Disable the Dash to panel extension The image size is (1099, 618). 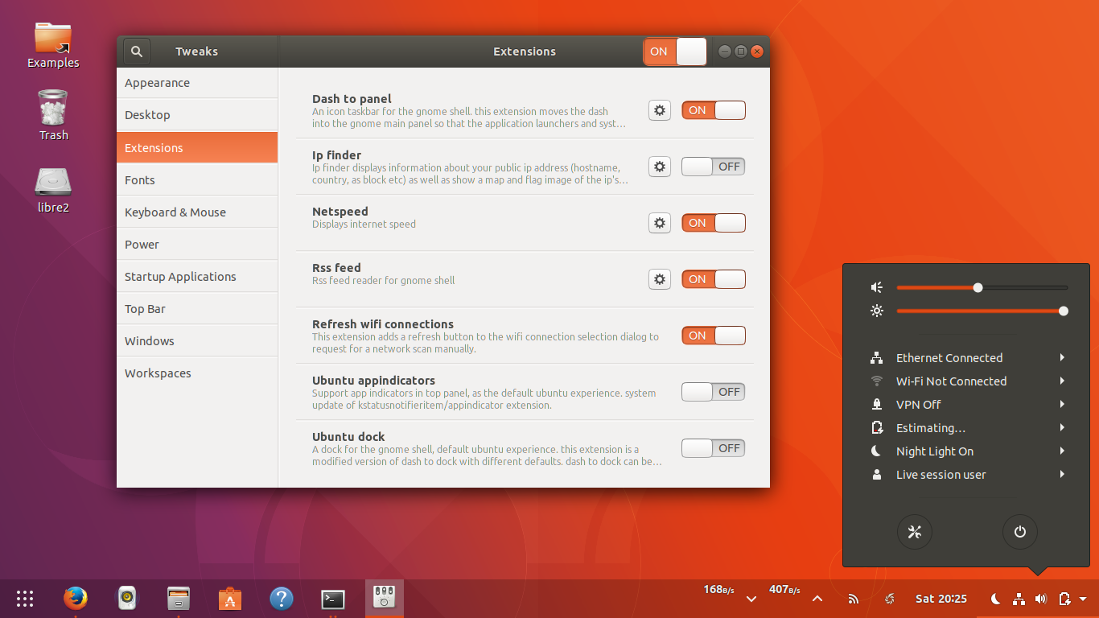[714, 110]
